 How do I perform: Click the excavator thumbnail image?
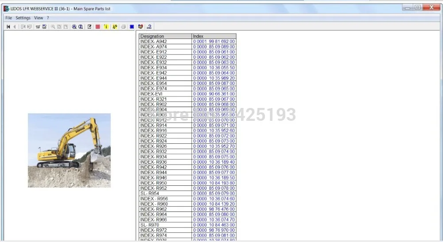(x=69, y=150)
